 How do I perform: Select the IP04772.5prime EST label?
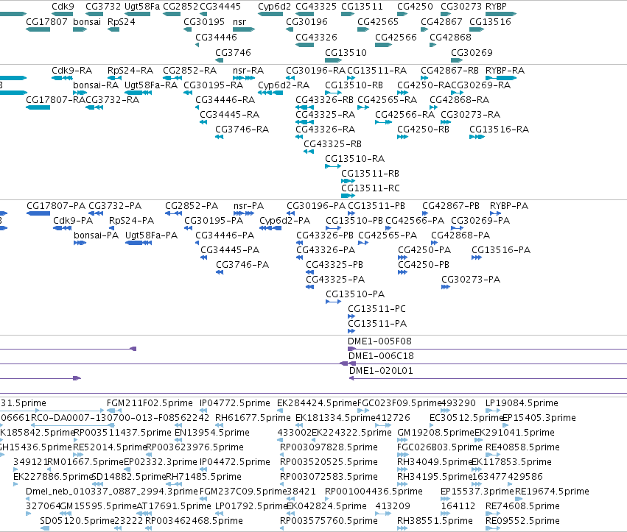tap(235, 403)
